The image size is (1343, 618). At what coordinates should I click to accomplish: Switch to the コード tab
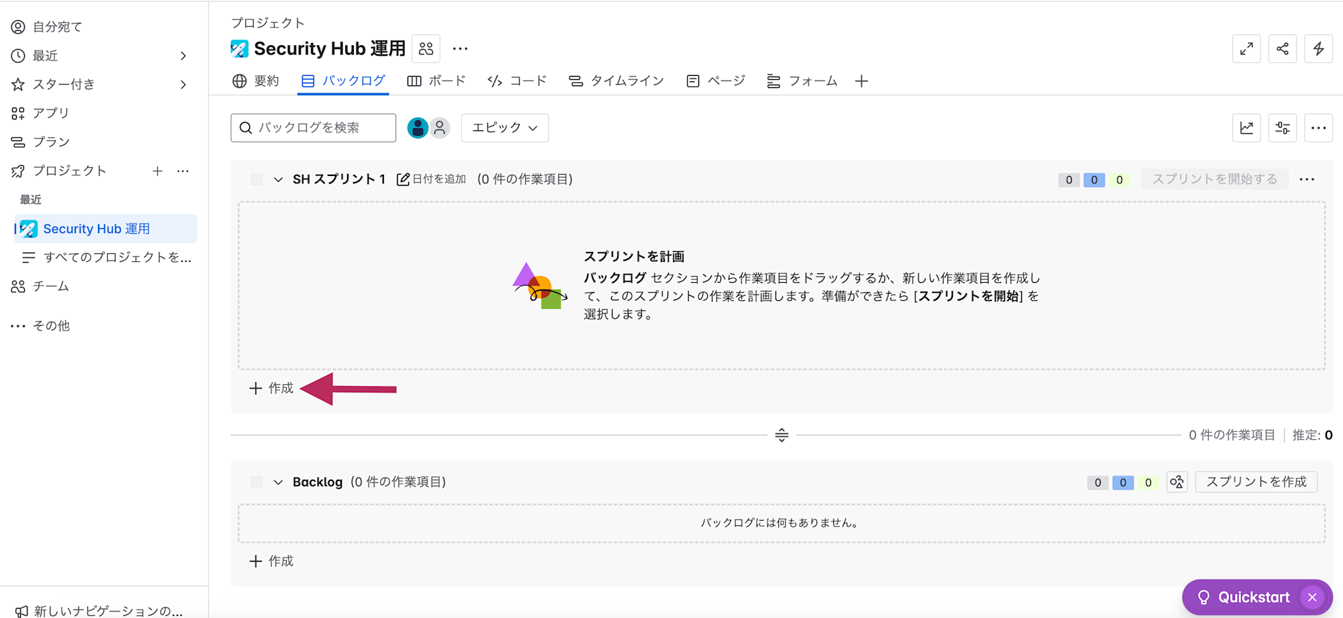pyautogui.click(x=517, y=81)
